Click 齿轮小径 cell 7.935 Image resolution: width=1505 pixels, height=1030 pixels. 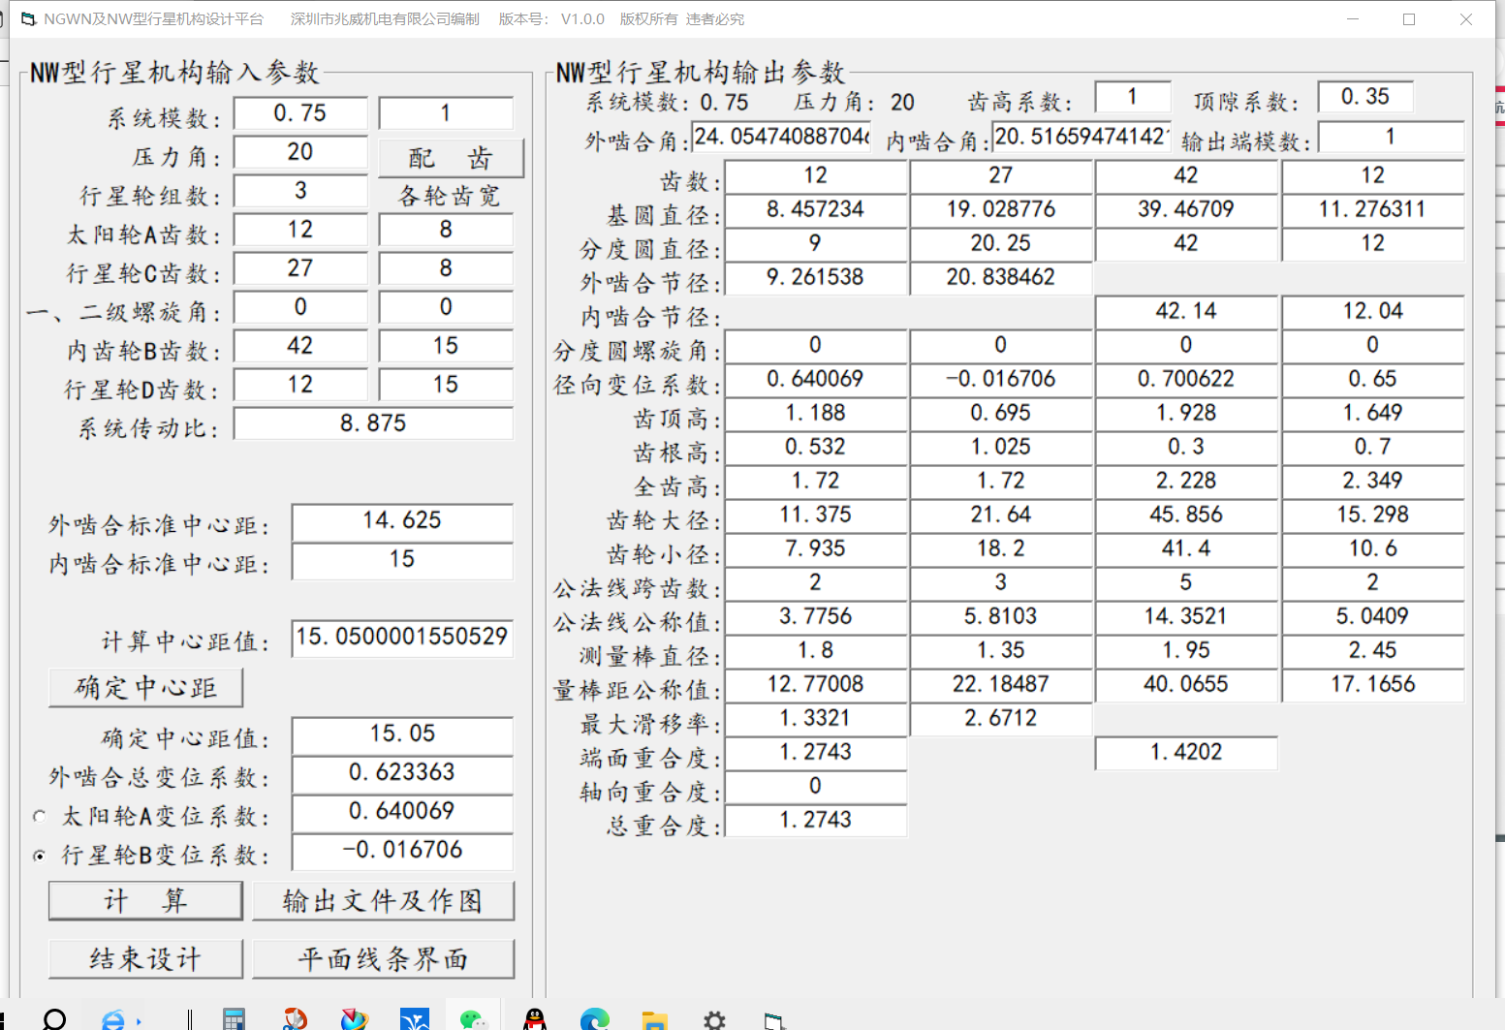[816, 549]
